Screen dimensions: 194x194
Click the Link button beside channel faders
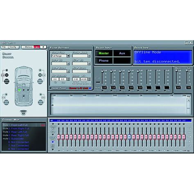tap(98, 82)
